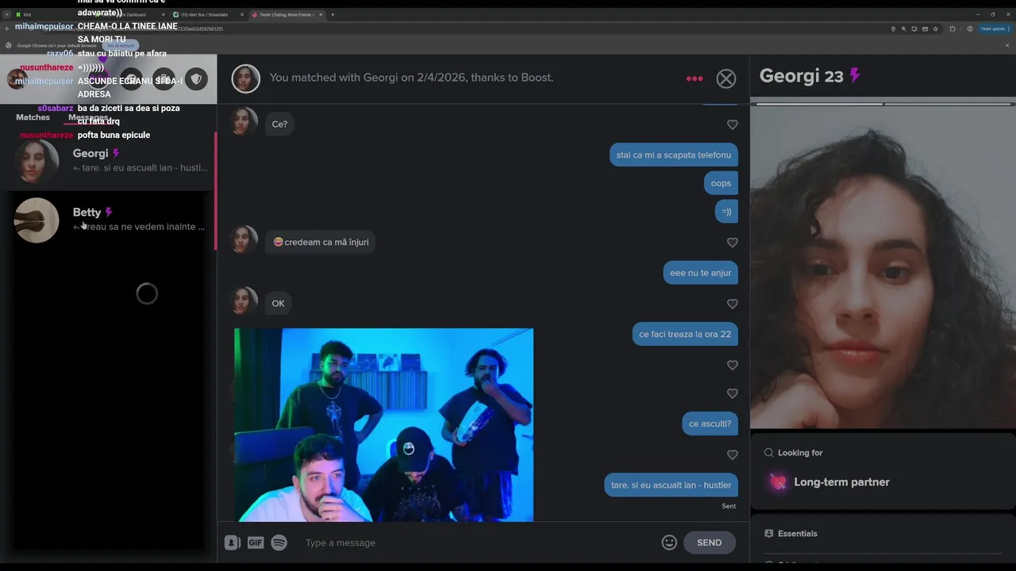Image resolution: width=1016 pixels, height=571 pixels.
Task: Send the message with the SEND button
Action: point(709,542)
